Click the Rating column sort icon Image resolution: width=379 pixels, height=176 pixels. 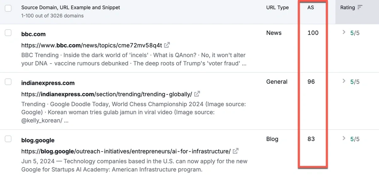(360, 8)
